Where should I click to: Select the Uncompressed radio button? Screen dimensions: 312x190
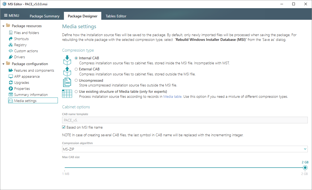[x=76, y=80]
